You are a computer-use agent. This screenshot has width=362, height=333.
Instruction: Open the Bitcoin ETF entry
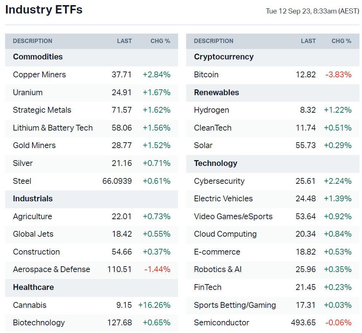tap(206, 75)
